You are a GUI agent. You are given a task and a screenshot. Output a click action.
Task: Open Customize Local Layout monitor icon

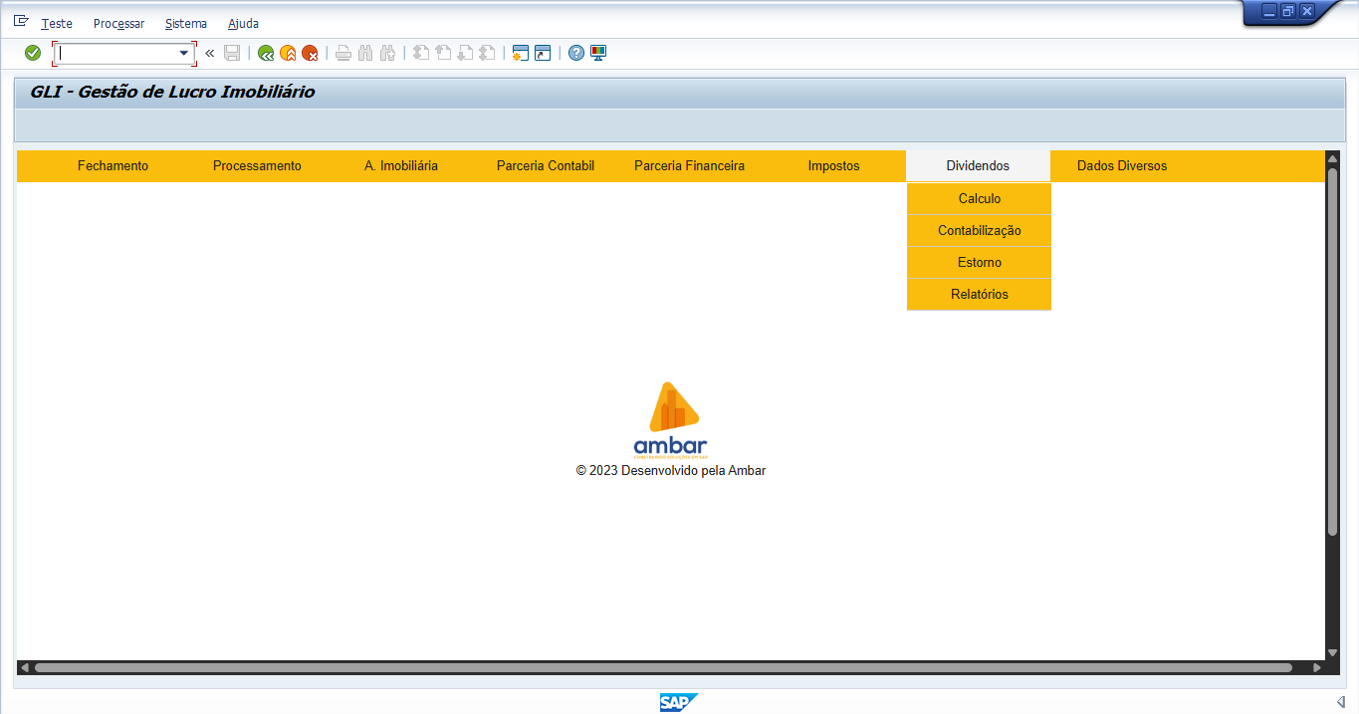(598, 53)
